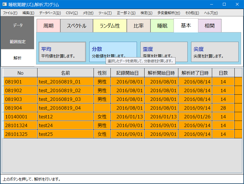
Task: Select row number 081904
Action: [20, 108]
